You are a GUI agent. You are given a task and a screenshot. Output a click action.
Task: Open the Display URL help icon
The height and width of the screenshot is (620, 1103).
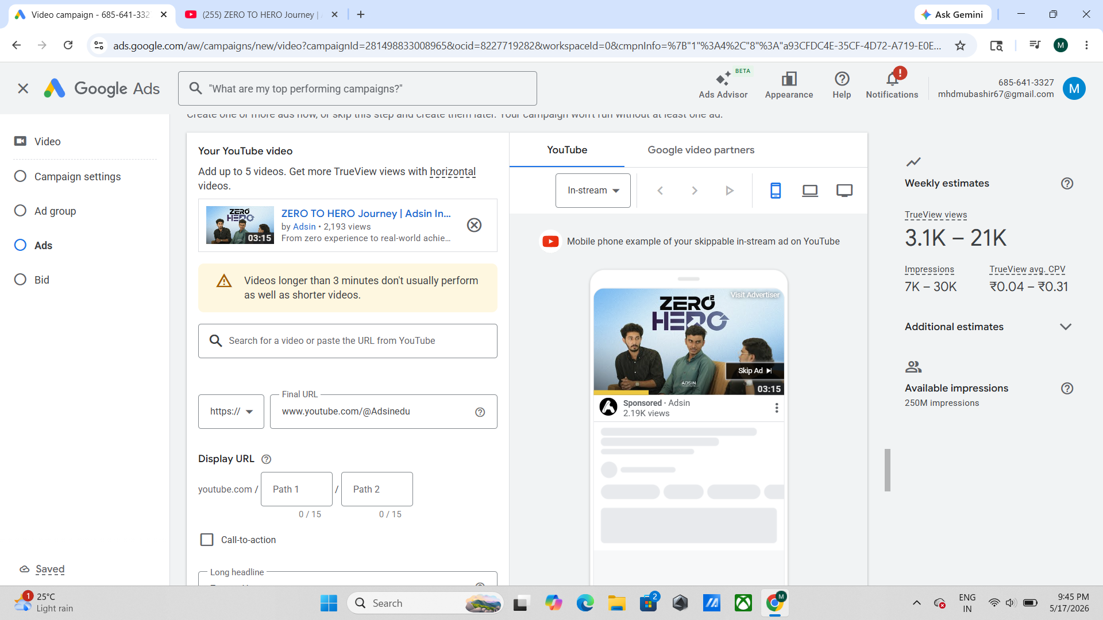[266, 459]
